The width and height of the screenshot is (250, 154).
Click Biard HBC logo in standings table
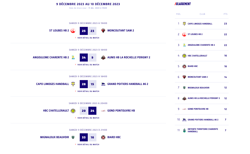(x=184, y=66)
